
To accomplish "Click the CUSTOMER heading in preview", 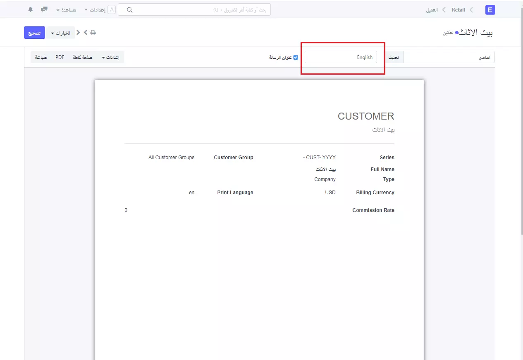I will pyautogui.click(x=366, y=116).
